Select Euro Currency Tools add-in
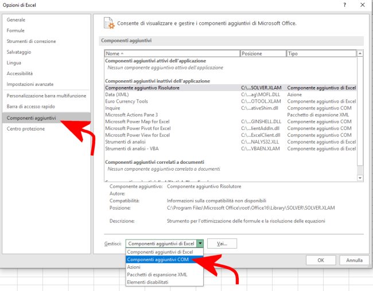 (x=231, y=101)
